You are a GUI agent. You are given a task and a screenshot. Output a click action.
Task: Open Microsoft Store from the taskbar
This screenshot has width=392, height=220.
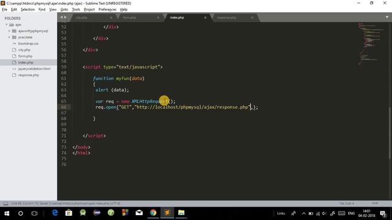(69, 213)
